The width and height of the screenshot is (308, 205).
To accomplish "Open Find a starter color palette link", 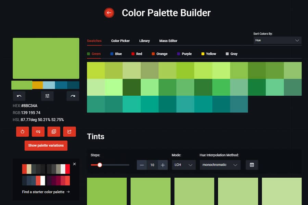I will pyautogui.click(x=46, y=192).
